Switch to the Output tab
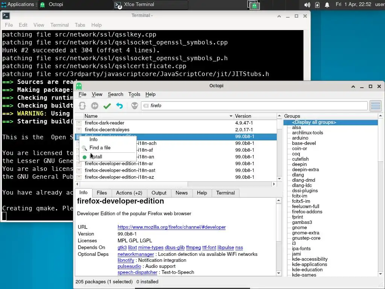Screen dimensions: 385x289 [x=159, y=193]
